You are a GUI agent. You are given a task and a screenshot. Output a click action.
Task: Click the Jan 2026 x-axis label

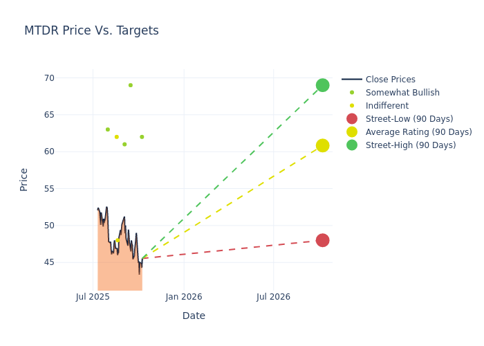pos(184,297)
